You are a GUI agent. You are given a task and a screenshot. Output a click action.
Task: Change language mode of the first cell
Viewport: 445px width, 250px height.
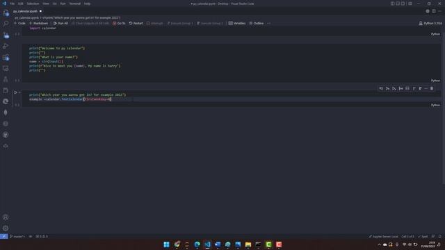(435, 34)
